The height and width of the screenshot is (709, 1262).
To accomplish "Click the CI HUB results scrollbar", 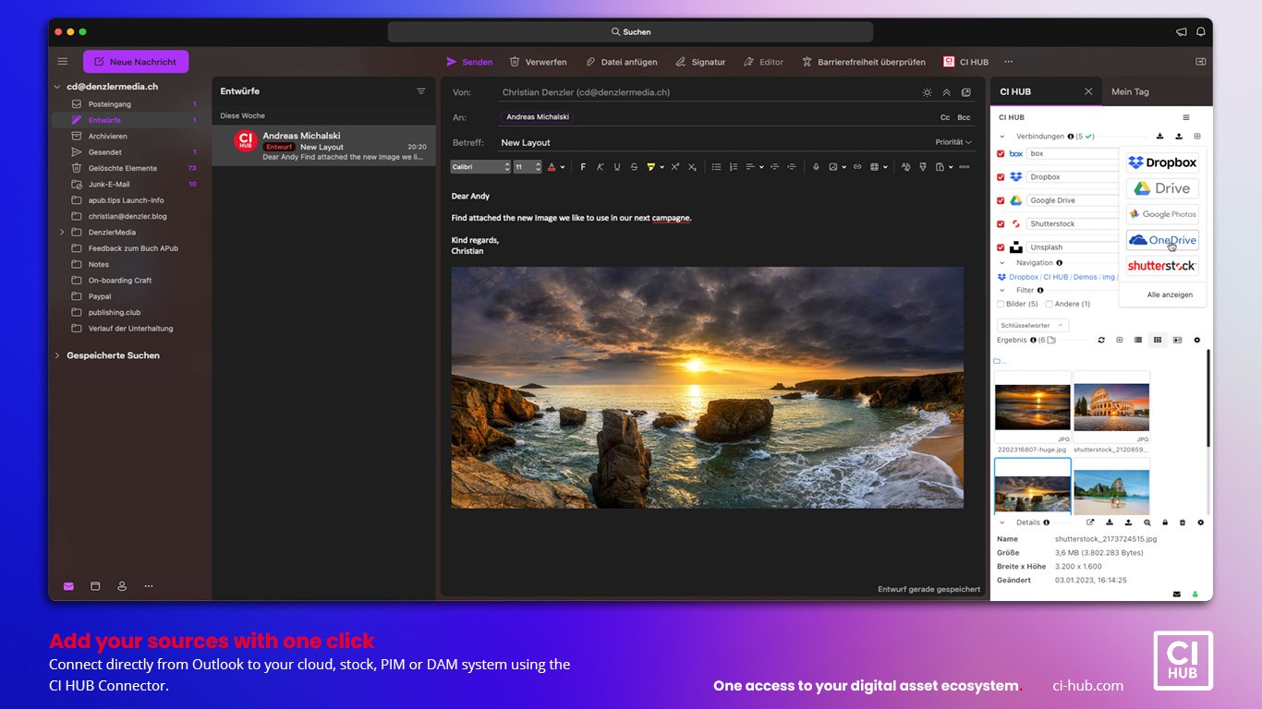I will (x=1208, y=397).
